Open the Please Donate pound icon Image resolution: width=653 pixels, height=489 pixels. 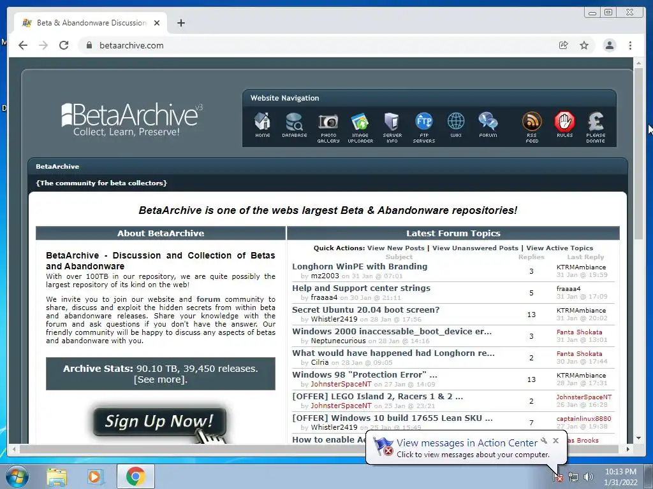pyautogui.click(x=596, y=127)
